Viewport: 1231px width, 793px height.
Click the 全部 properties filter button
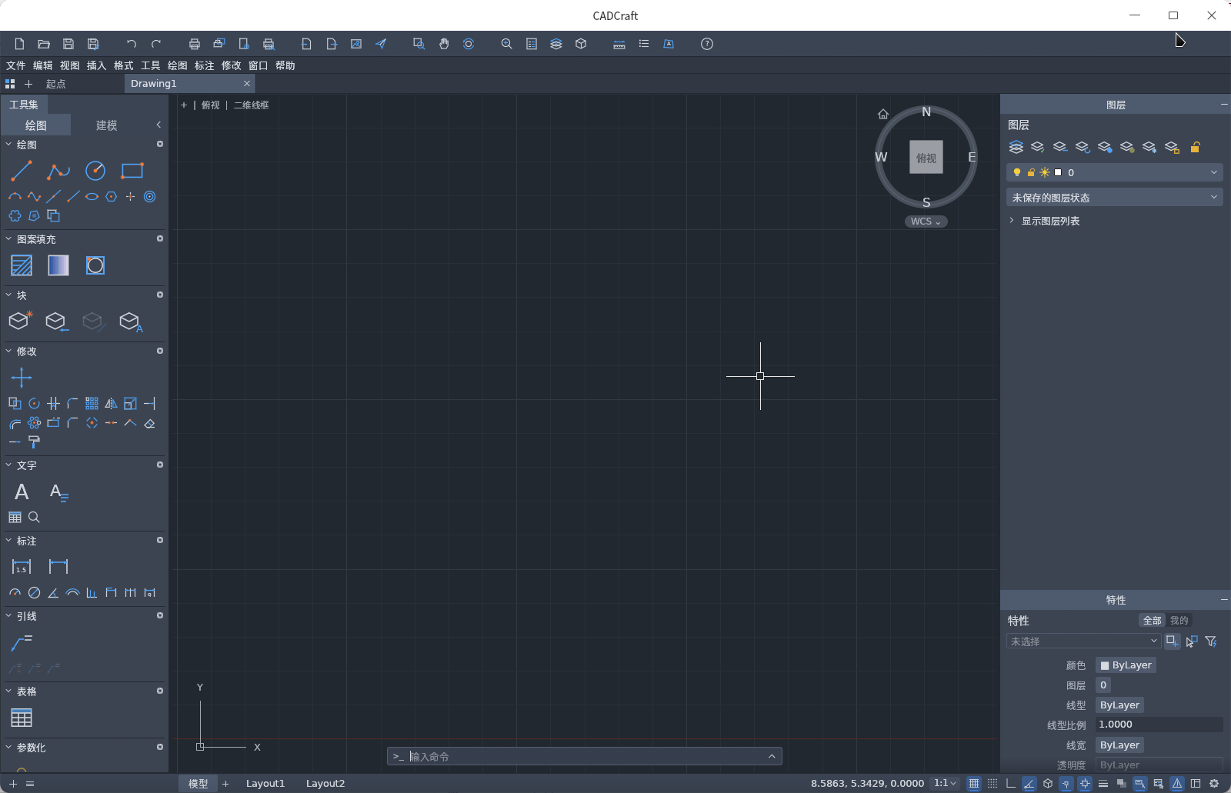(1152, 620)
